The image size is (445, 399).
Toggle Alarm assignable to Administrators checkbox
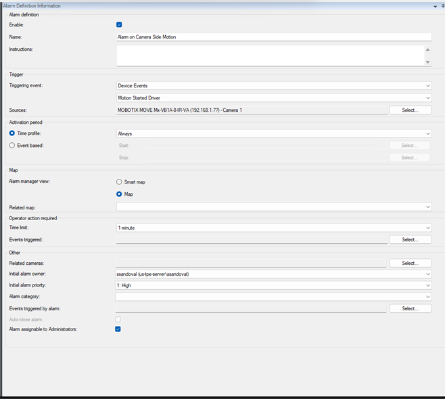pos(118,329)
